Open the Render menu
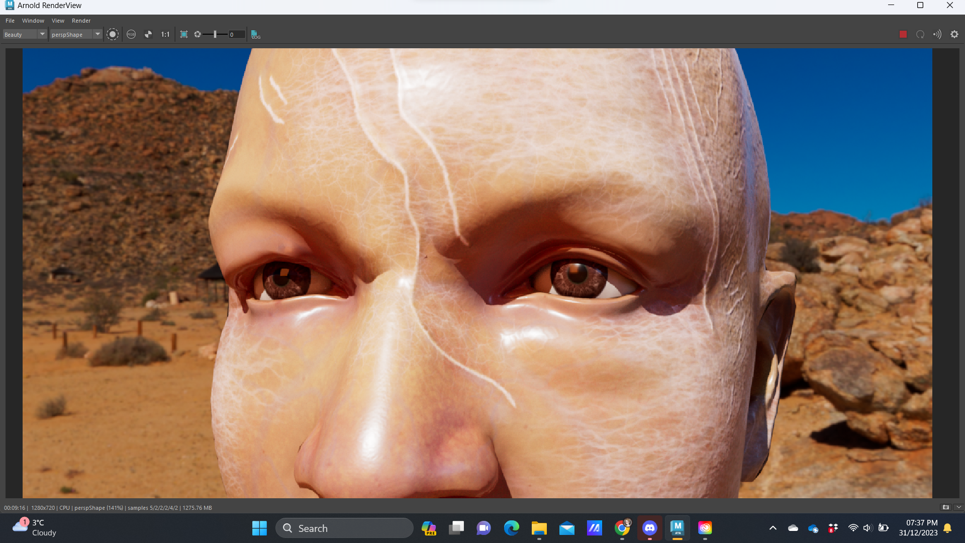965x543 pixels. pos(81,21)
